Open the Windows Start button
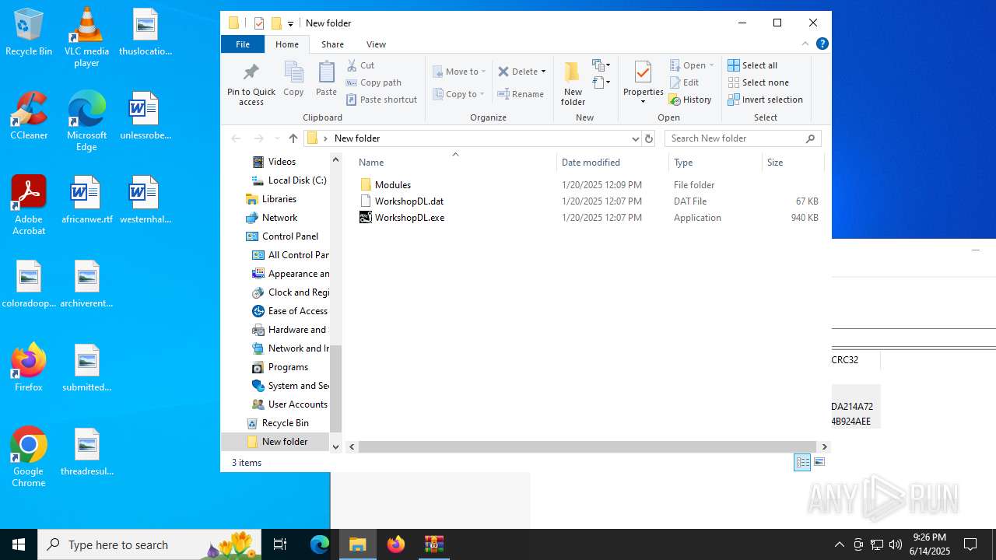The image size is (996, 560). tap(19, 544)
